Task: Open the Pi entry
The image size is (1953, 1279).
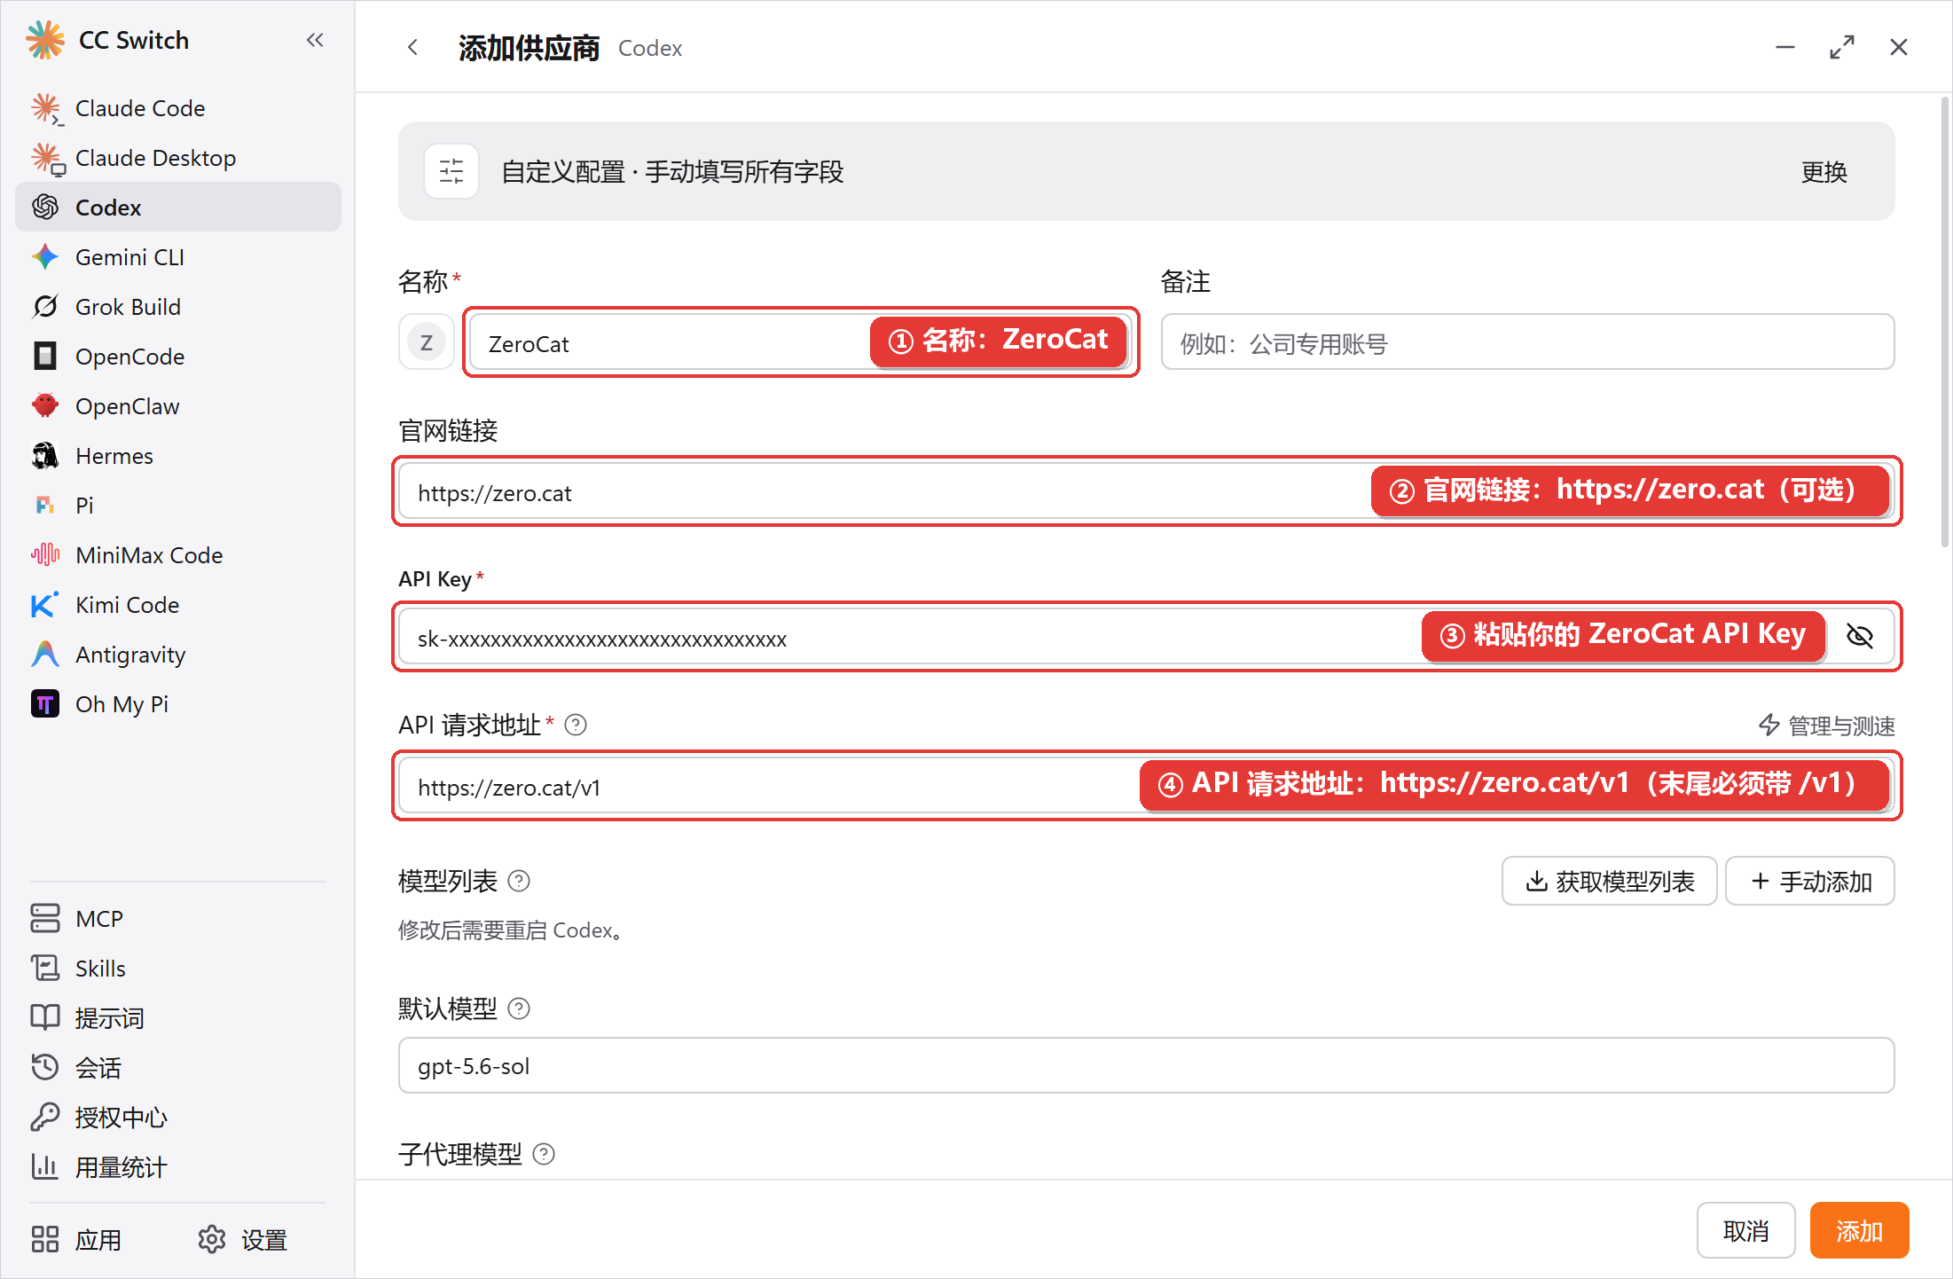Action: pyautogui.click(x=178, y=506)
